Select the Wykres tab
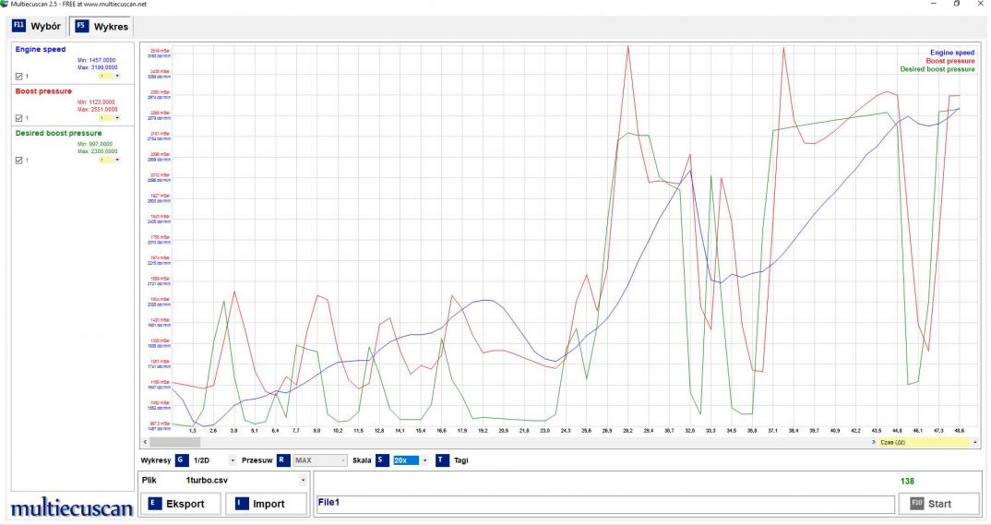 (101, 26)
